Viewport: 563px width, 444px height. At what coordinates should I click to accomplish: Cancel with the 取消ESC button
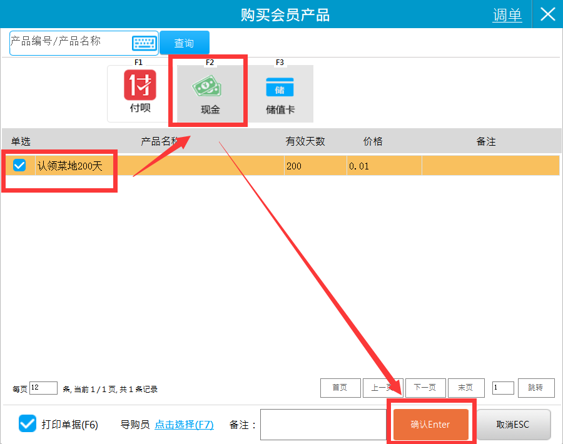coord(513,425)
